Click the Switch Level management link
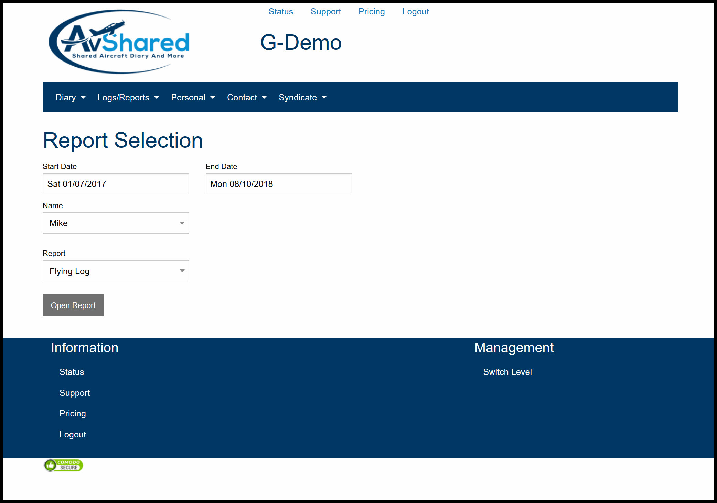This screenshot has width=717, height=503. click(507, 372)
